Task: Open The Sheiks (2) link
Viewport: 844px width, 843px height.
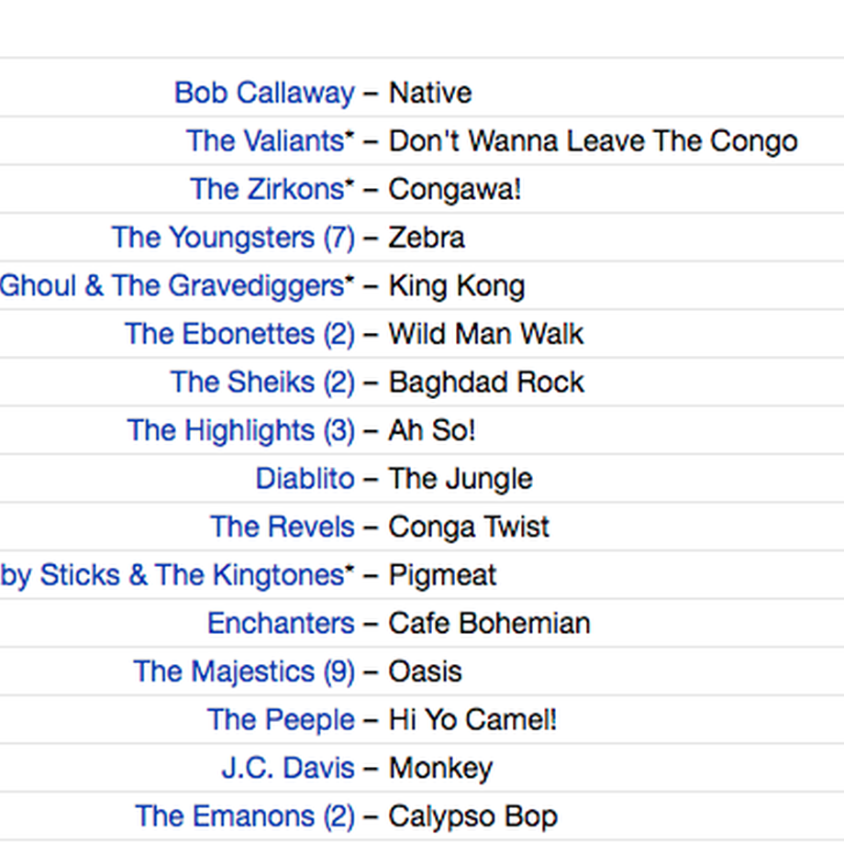Action: tap(262, 383)
